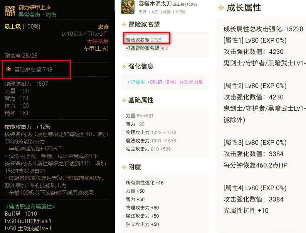Click the 辅助职业专属属性 section header
Screen dimensions: 306x233
point(30,206)
